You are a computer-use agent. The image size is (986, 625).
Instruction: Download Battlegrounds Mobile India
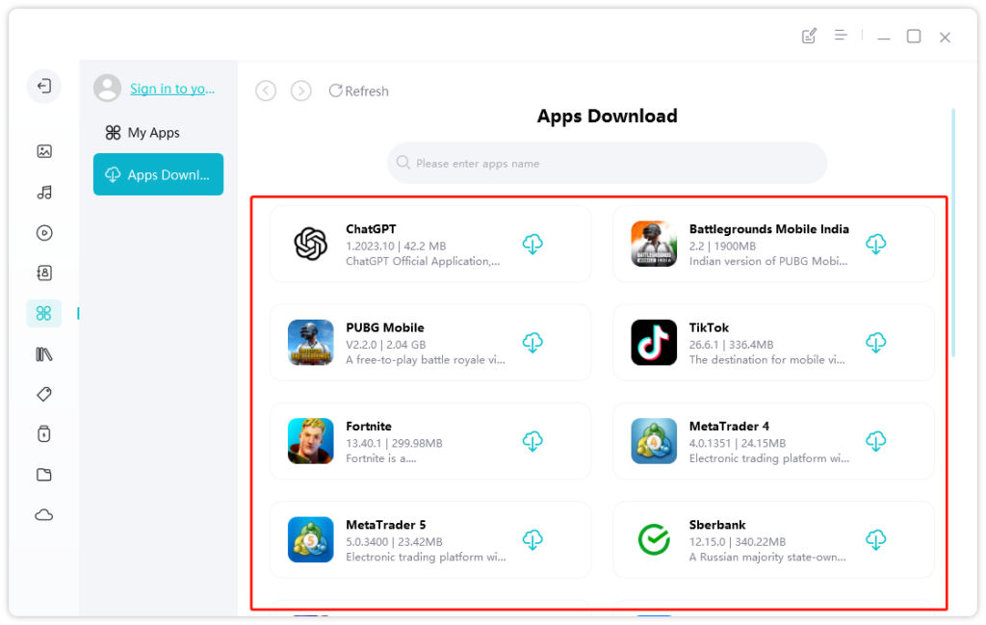875,245
